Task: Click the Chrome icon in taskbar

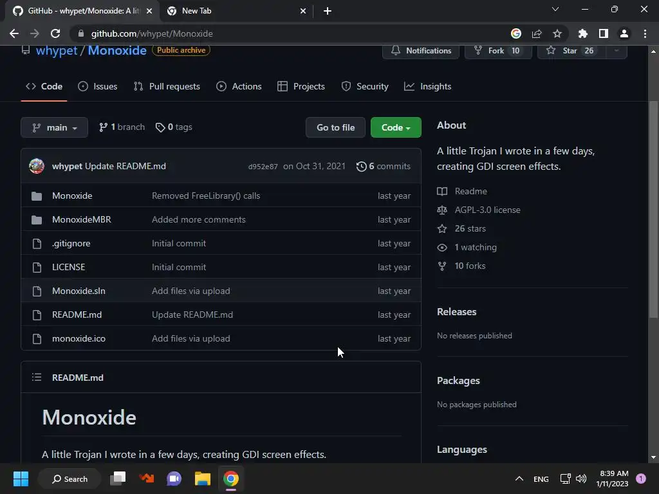Action: click(231, 479)
